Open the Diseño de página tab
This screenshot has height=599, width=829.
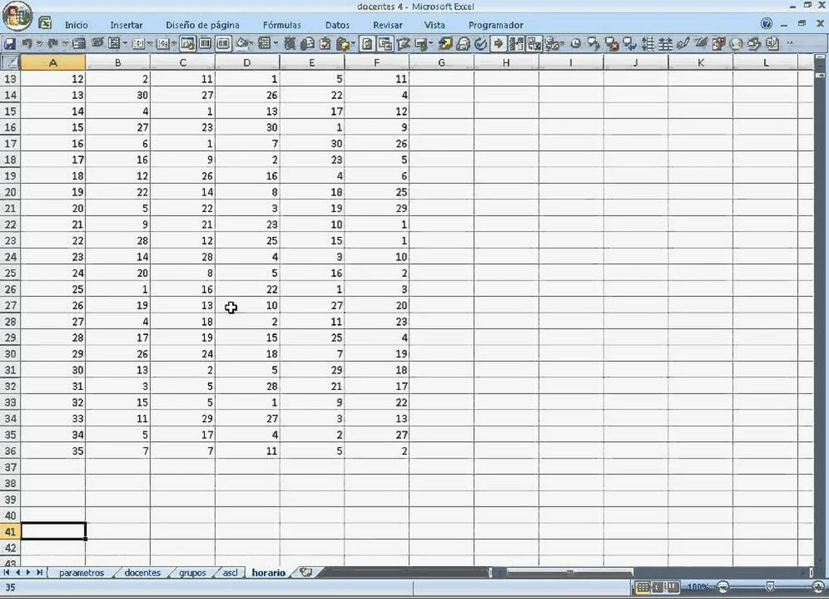tap(203, 25)
